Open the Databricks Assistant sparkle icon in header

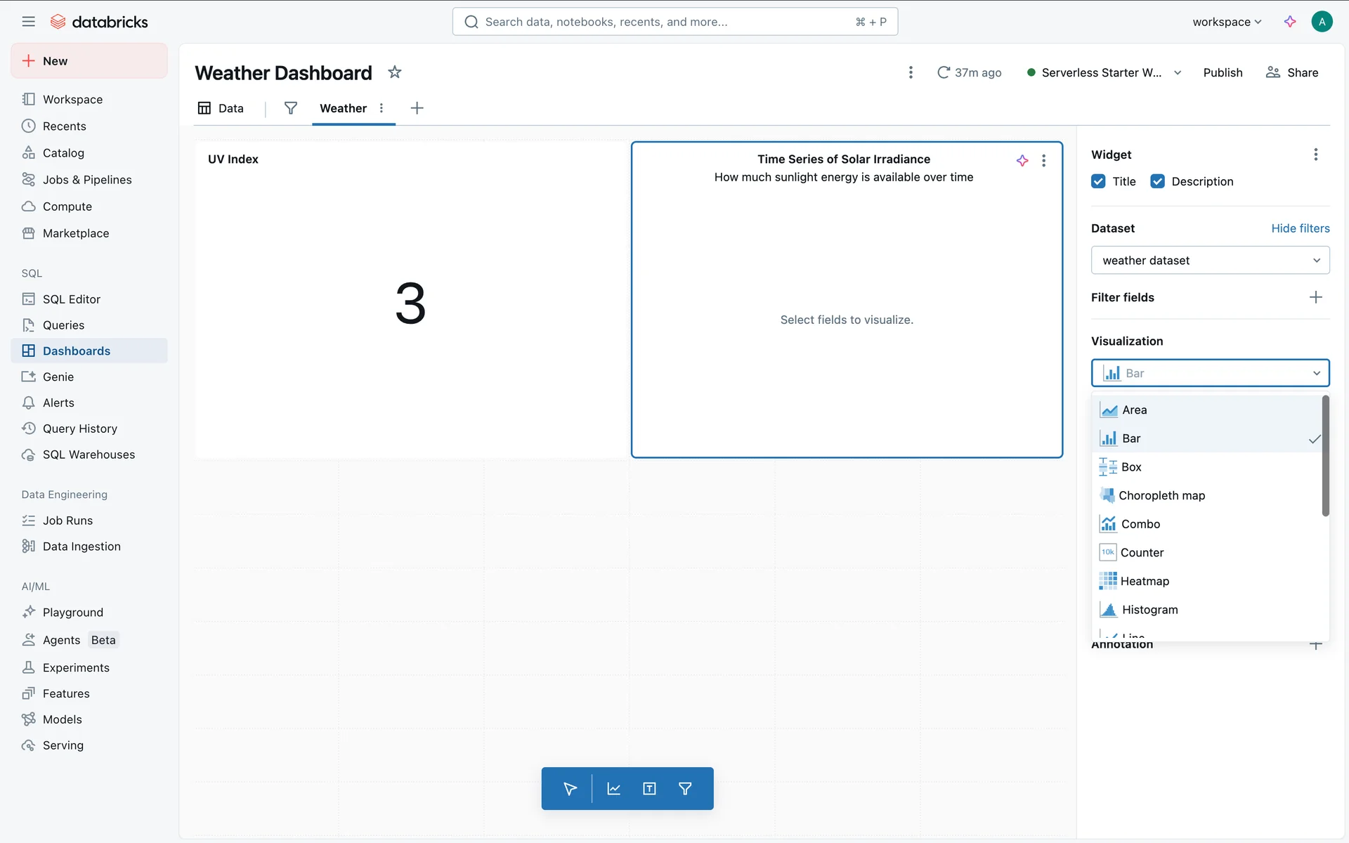click(1289, 22)
